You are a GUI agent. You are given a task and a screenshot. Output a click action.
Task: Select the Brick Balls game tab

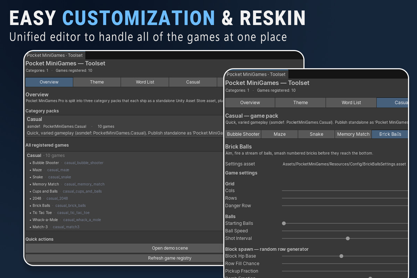point(390,134)
